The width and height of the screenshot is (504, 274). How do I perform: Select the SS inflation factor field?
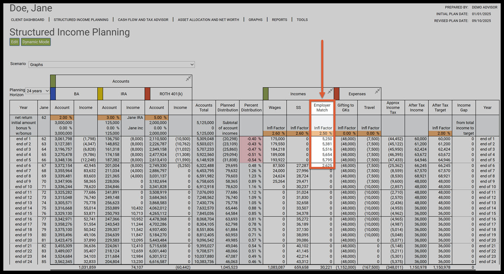(x=298, y=133)
